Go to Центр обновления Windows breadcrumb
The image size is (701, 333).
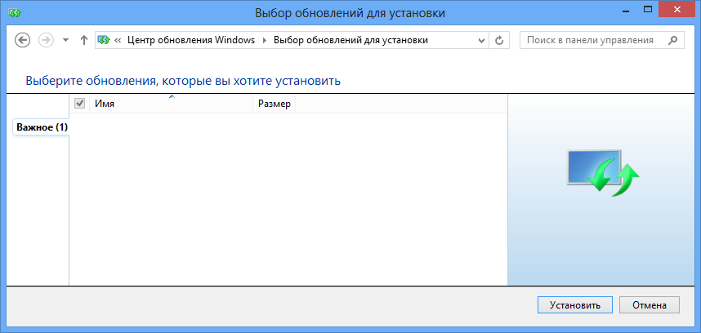pos(191,40)
